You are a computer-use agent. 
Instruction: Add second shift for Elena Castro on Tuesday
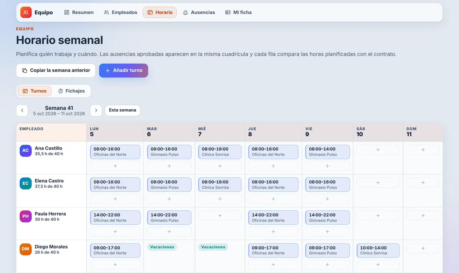pos(169,199)
